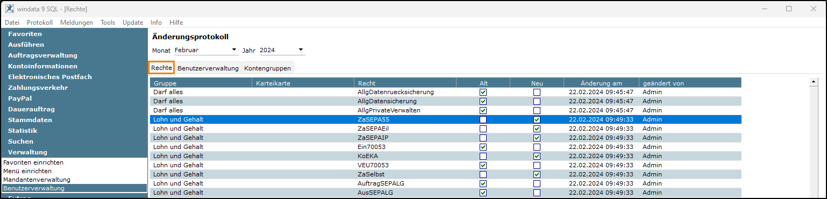The height and width of the screenshot is (199, 827).
Task: Switch to the Rechte tab
Action: pos(161,68)
